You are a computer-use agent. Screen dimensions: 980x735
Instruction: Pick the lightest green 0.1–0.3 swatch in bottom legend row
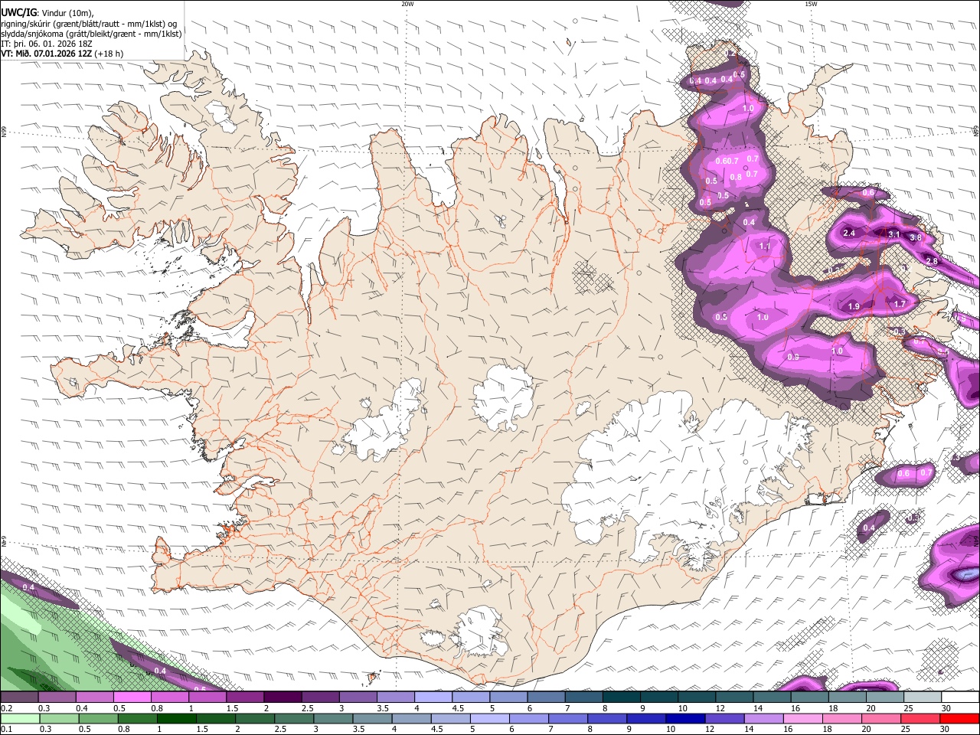[19, 718]
